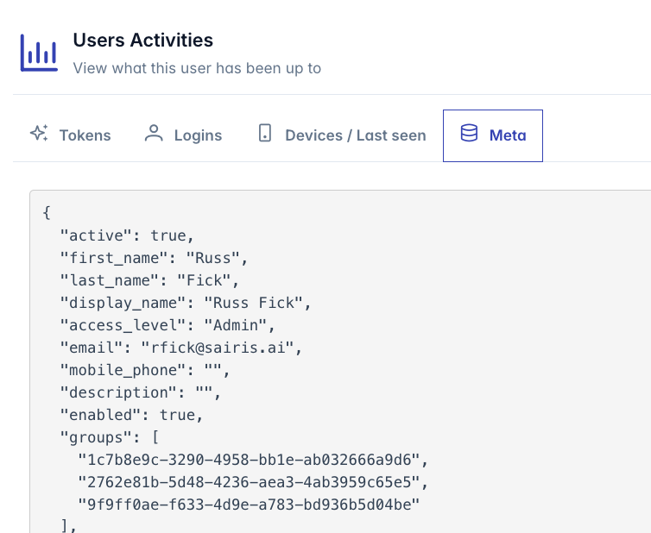Click the Logins person icon
Viewport: 651px width, 533px height.
click(154, 133)
